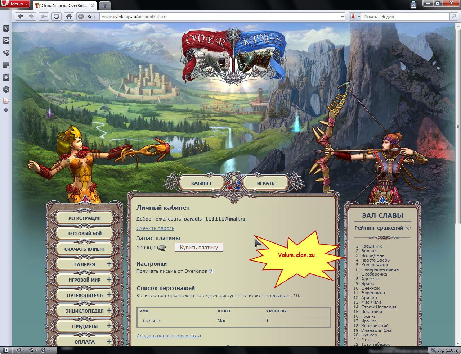Screen dimensions: 461x354
Task: Open Opera Turbo status menu
Action: 46,350
